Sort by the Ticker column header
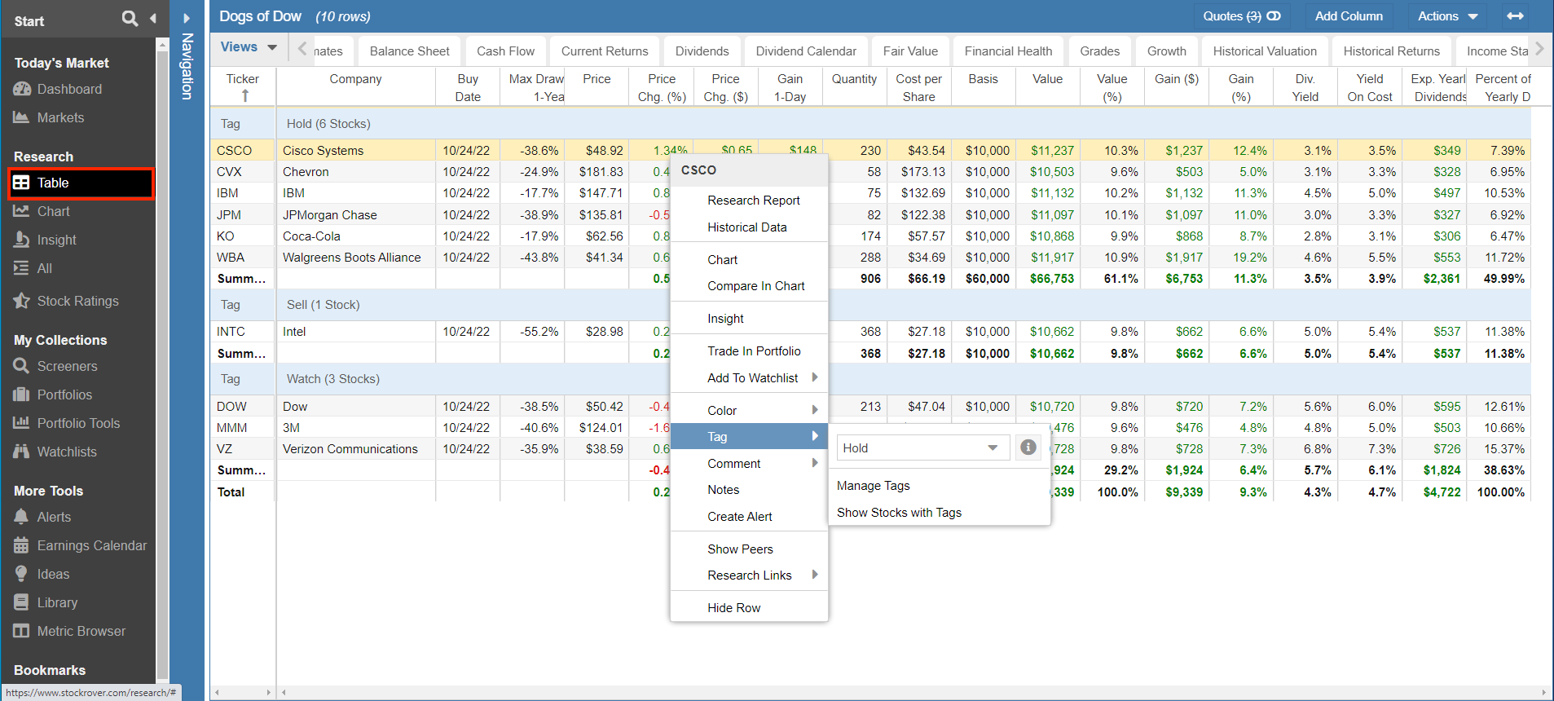The height and width of the screenshot is (701, 1554). coord(243,86)
